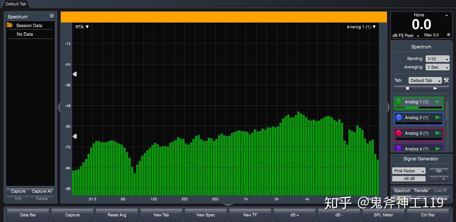This screenshot has height=222, width=456.
Task: Click New Spec button
Action: [x=206, y=215]
